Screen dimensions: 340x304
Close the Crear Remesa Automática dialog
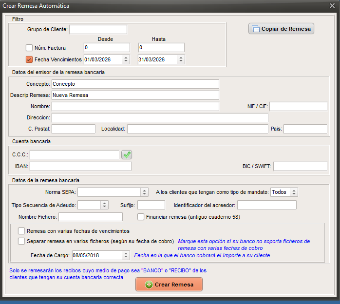pyautogui.click(x=332, y=6)
